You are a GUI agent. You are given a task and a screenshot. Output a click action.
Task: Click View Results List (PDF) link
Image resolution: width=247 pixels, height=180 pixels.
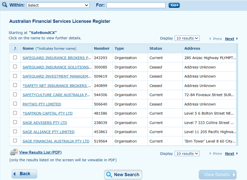40,152
